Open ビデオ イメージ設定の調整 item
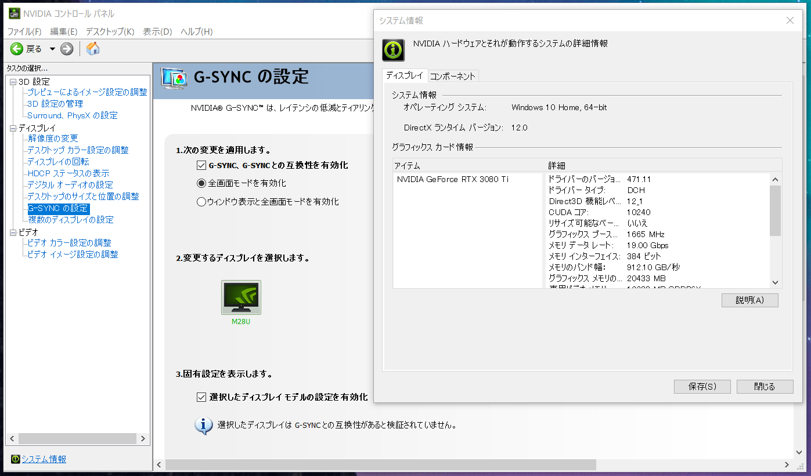This screenshot has width=811, height=476. 73,255
